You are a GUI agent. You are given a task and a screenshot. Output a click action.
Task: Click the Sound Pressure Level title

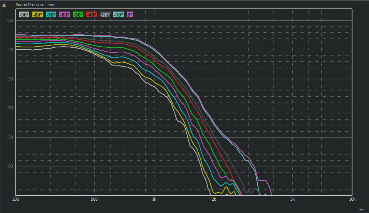point(35,5)
